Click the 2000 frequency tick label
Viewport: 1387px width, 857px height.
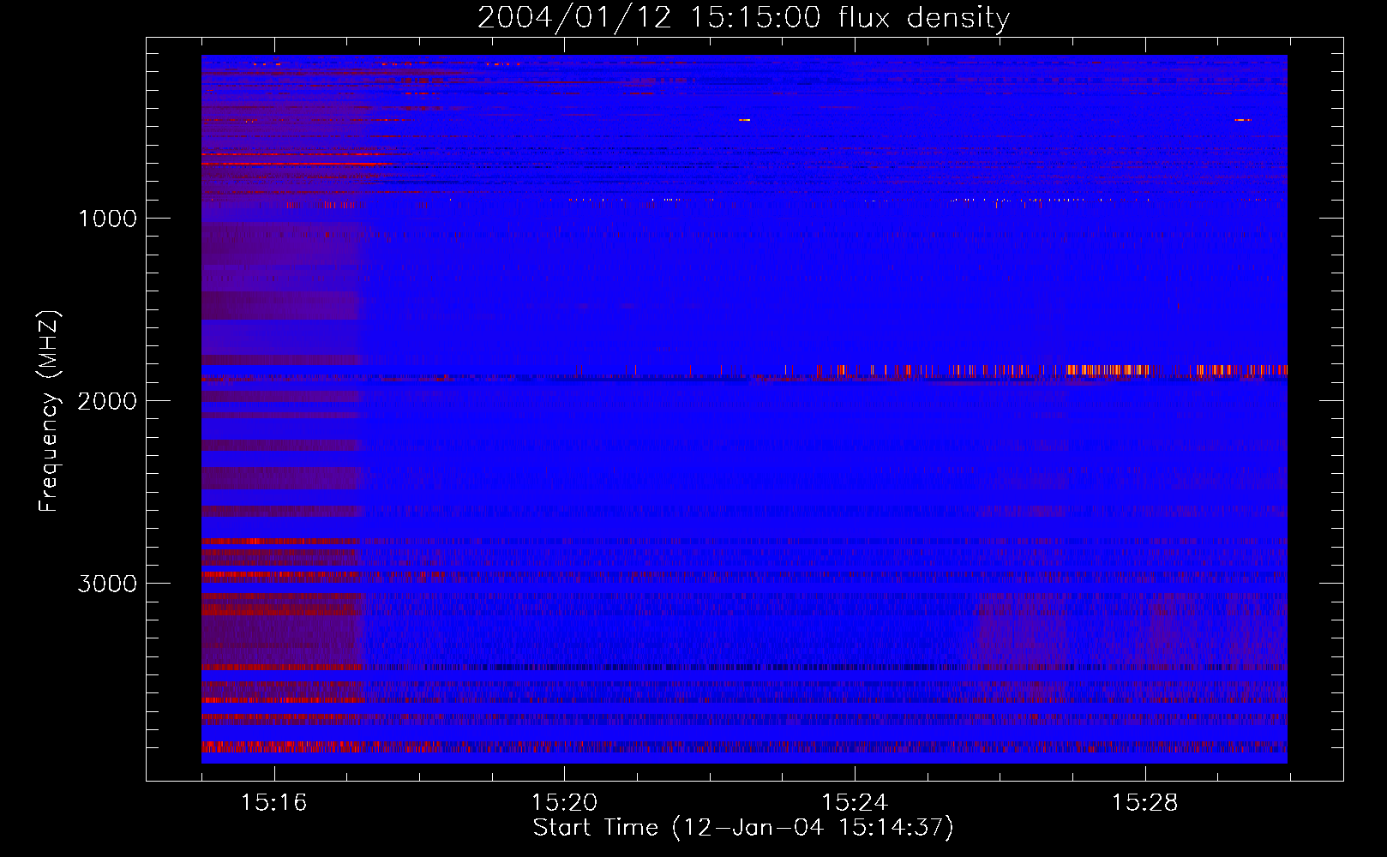[107, 401]
